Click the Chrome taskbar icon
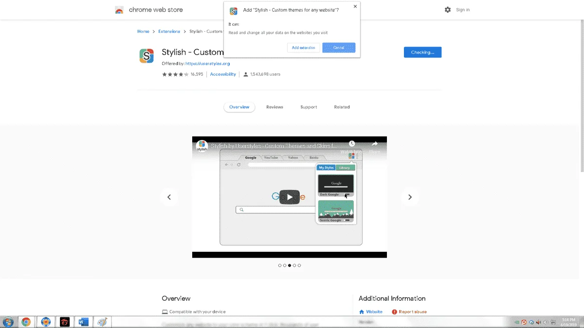Viewport: 584px width, 328px height. [26, 322]
